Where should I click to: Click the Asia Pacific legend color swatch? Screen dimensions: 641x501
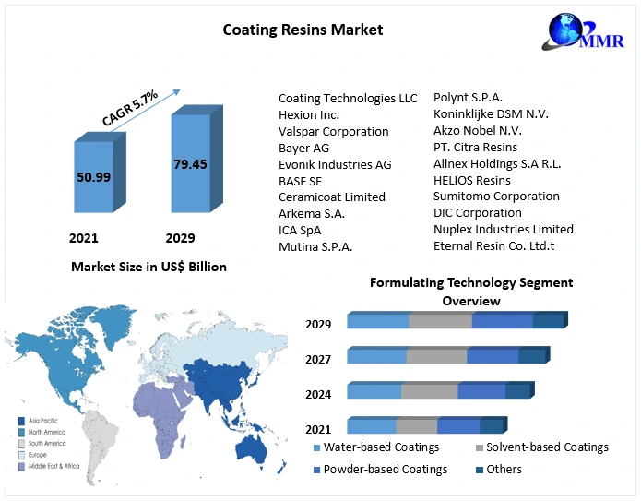coord(21,421)
